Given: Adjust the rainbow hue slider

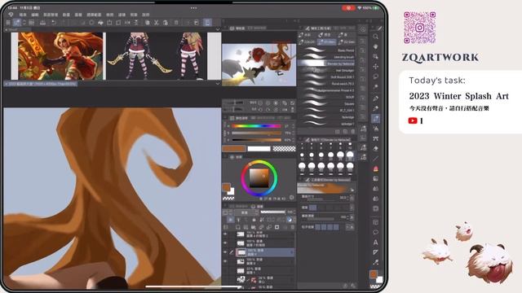Looking at the screenshot, I should pos(256,126).
